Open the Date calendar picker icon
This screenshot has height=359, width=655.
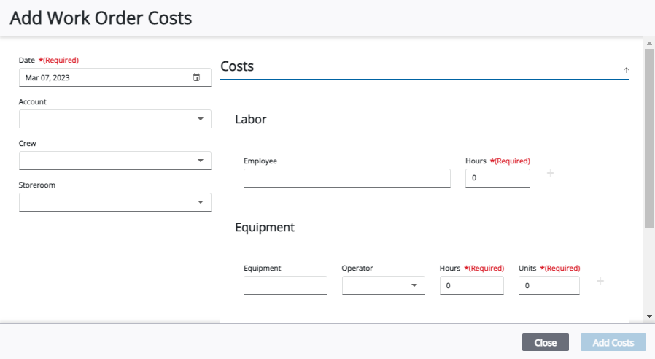coord(196,77)
